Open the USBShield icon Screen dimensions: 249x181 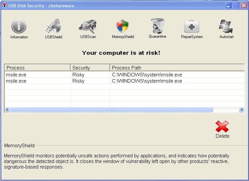click(53, 26)
